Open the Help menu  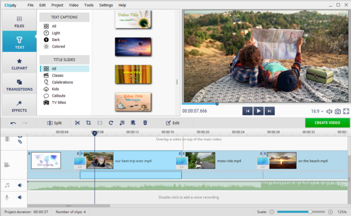click(122, 5)
